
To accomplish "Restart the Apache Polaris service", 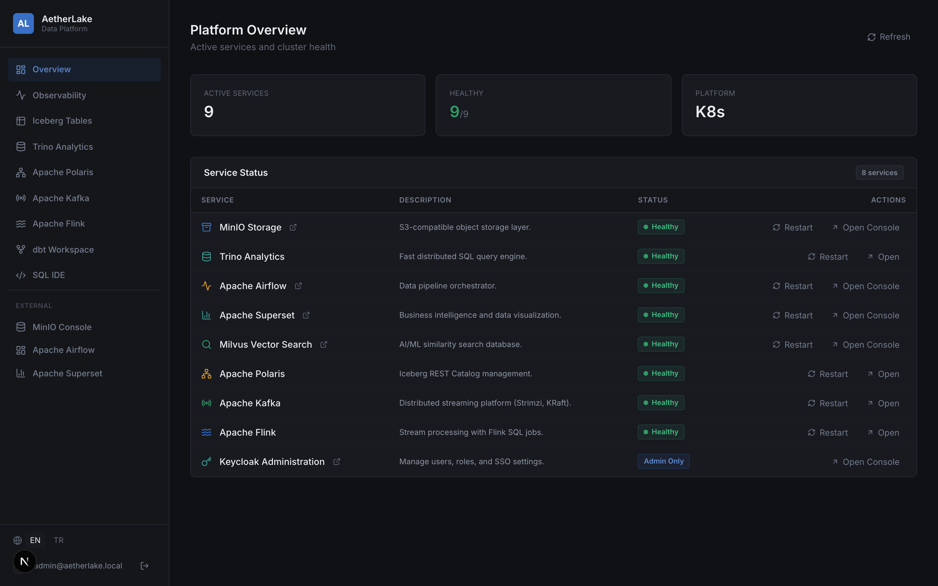I will (828, 374).
